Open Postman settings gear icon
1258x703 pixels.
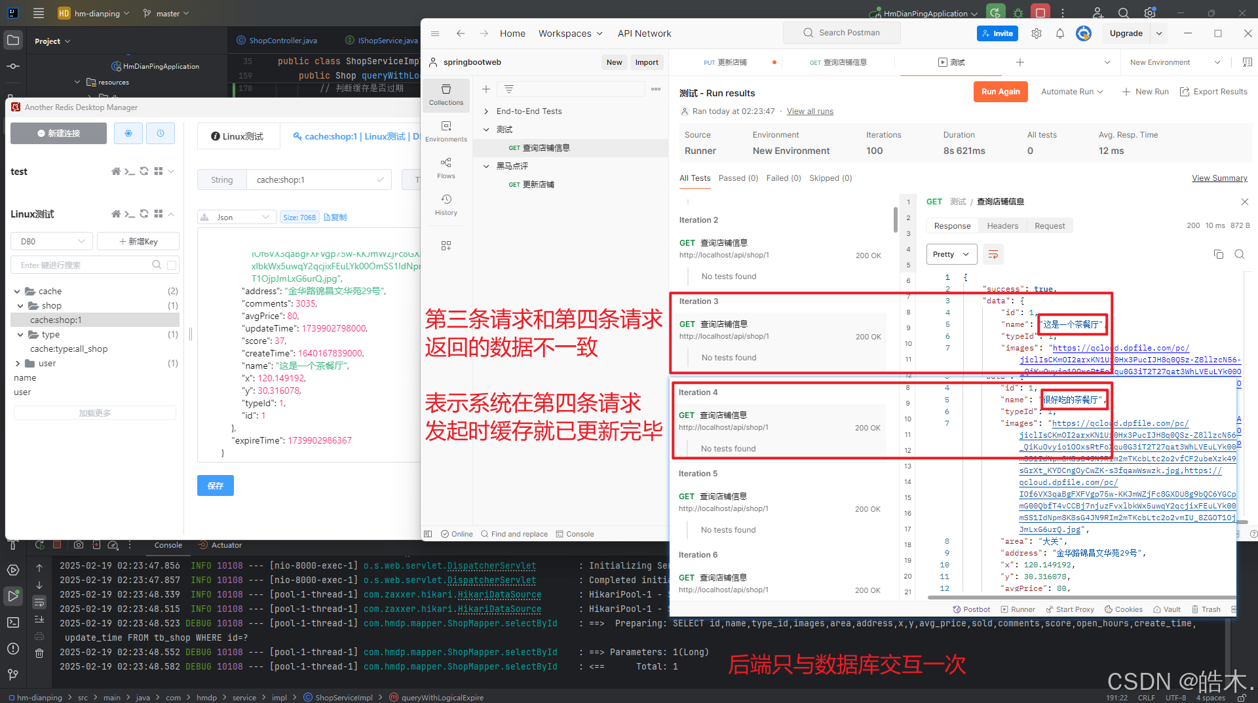[x=1036, y=33]
